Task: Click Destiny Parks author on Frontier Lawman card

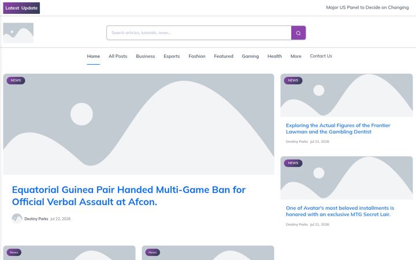Action: (x=296, y=142)
